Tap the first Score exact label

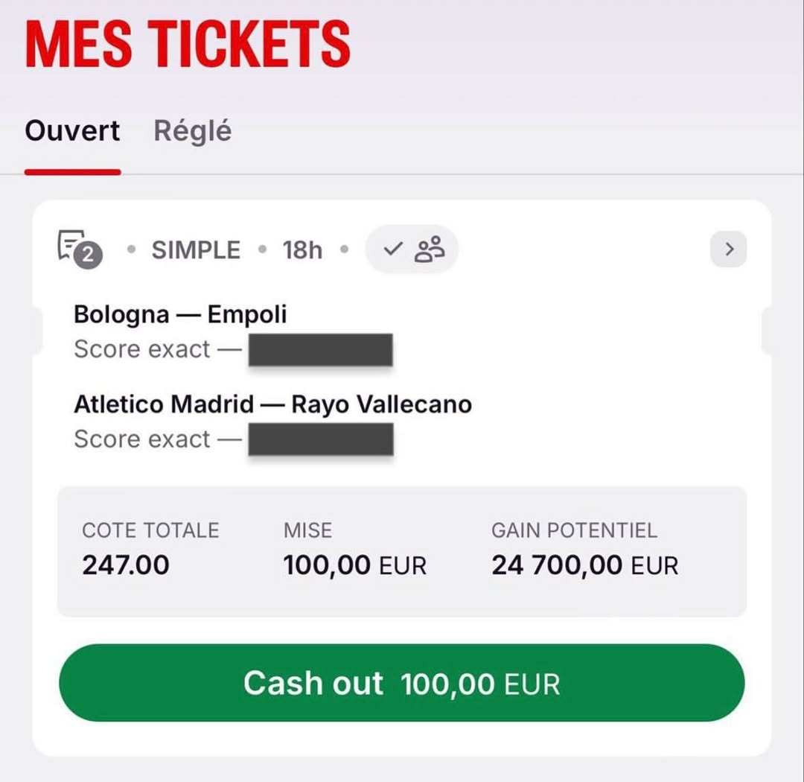click(x=142, y=349)
